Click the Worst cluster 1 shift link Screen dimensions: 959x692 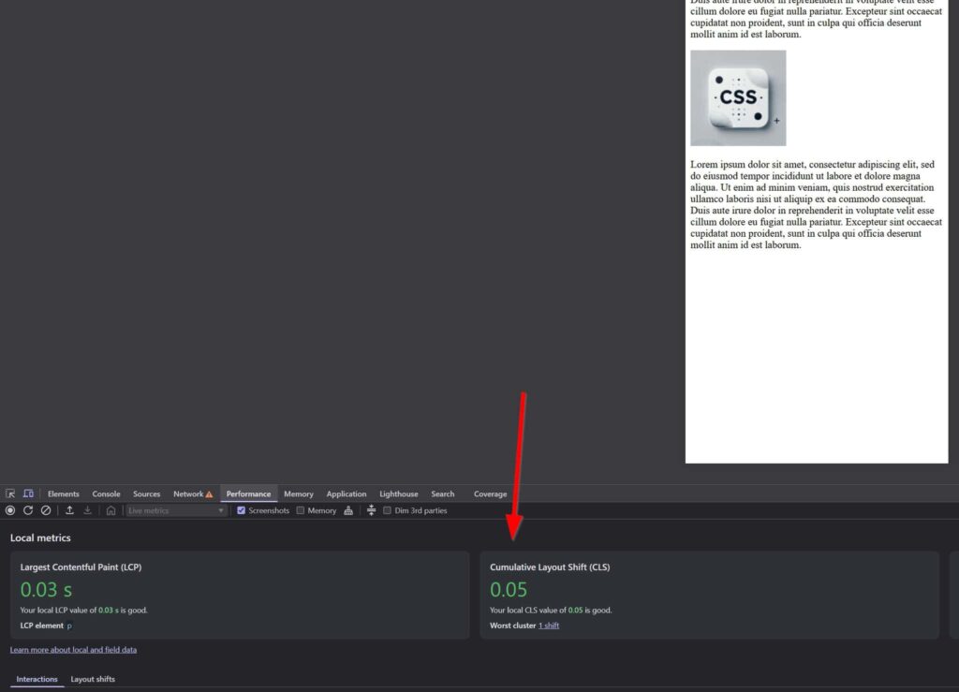pyautogui.click(x=549, y=626)
